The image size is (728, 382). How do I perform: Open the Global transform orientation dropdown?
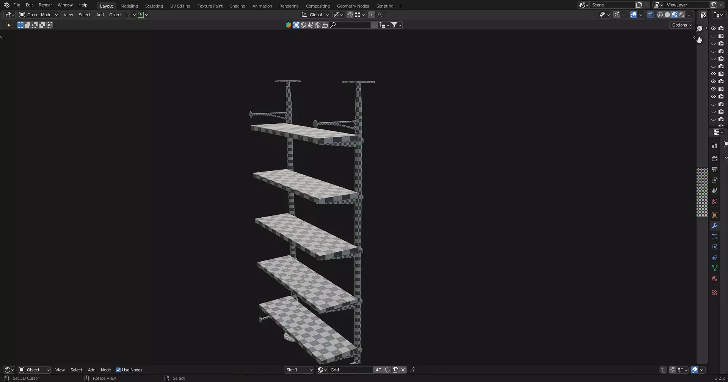[315, 15]
